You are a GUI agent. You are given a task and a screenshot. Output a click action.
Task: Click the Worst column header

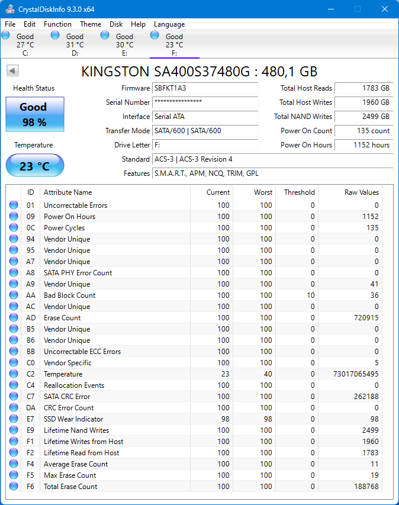[x=254, y=192]
